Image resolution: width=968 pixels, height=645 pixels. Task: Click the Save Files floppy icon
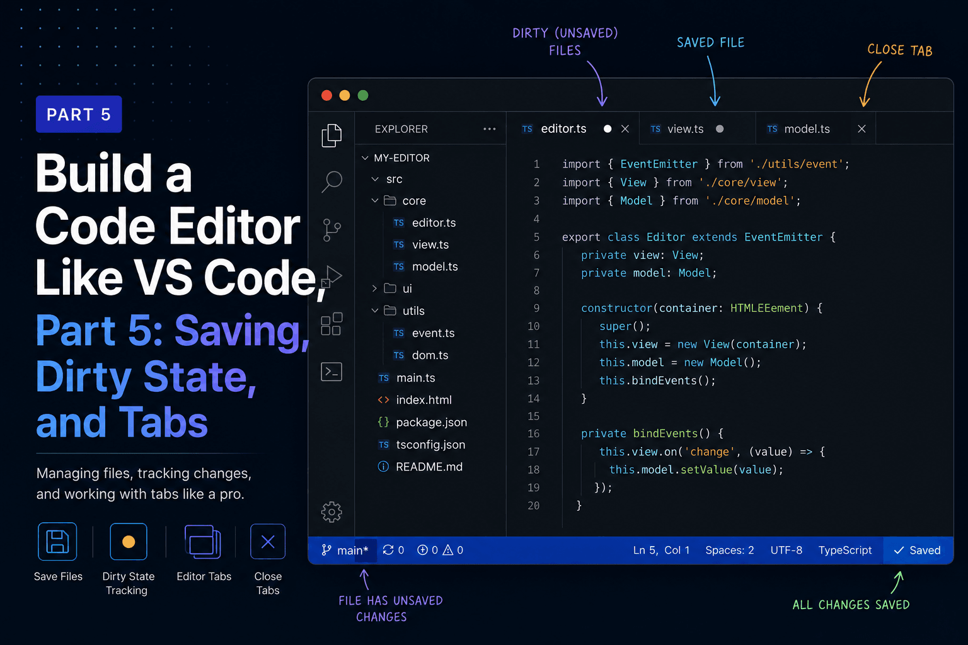click(57, 542)
